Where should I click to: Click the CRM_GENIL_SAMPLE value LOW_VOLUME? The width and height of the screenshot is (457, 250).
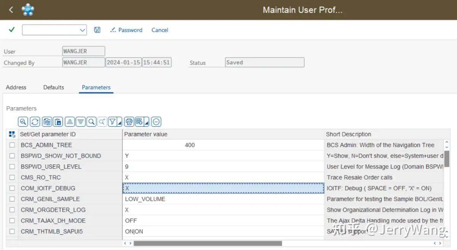(x=223, y=199)
